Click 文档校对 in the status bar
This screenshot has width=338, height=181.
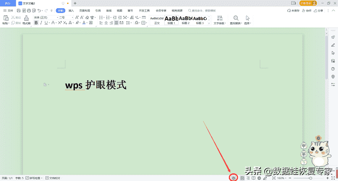pos(53,178)
